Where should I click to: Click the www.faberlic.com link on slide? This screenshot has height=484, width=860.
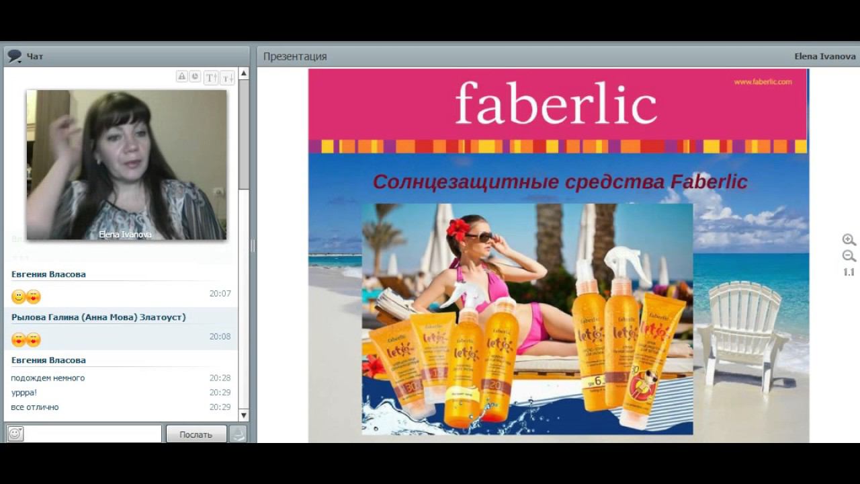click(763, 82)
